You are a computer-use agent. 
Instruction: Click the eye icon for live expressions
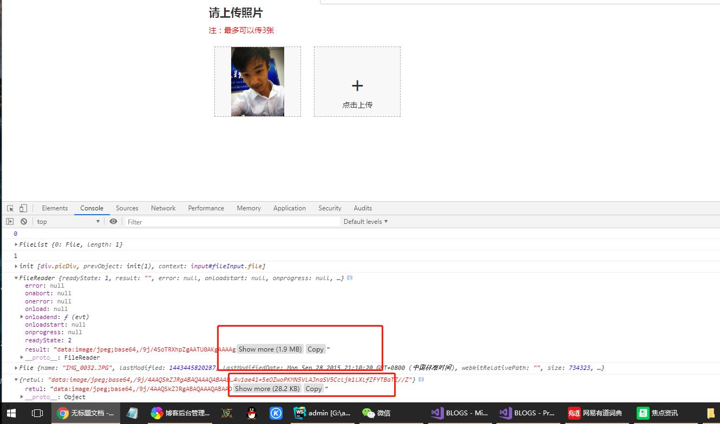tap(113, 222)
